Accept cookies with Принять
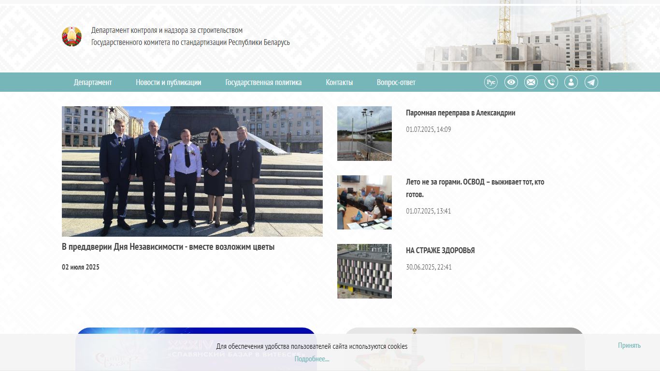This screenshot has width=660, height=371. pos(629,345)
